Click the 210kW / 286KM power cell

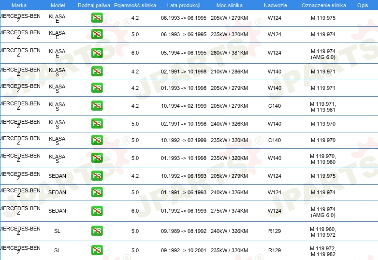pyautogui.click(x=229, y=72)
